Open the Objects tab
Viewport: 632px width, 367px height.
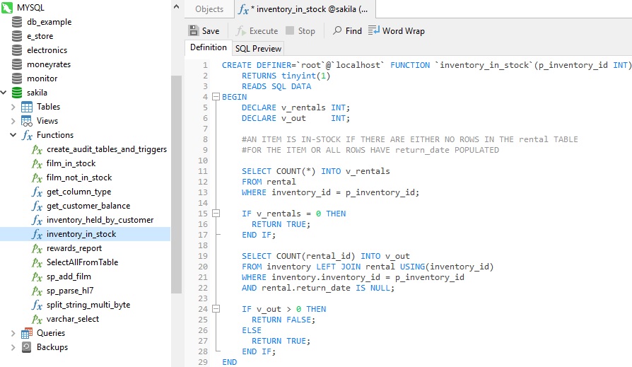(209, 9)
